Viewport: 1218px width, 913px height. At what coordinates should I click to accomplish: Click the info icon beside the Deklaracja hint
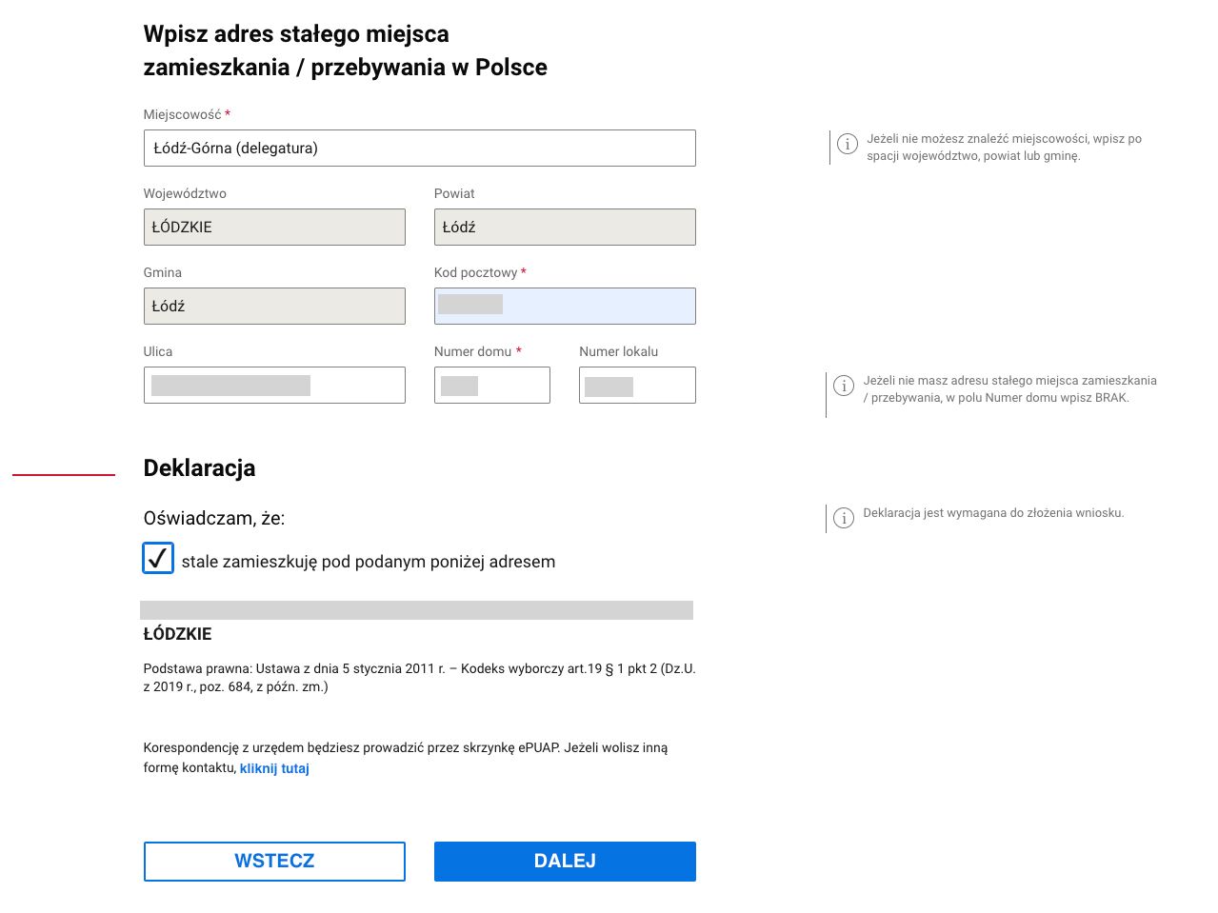(844, 517)
